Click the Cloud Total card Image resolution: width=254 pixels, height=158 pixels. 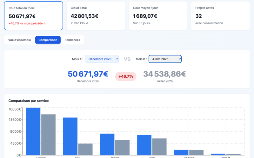pos(96,16)
